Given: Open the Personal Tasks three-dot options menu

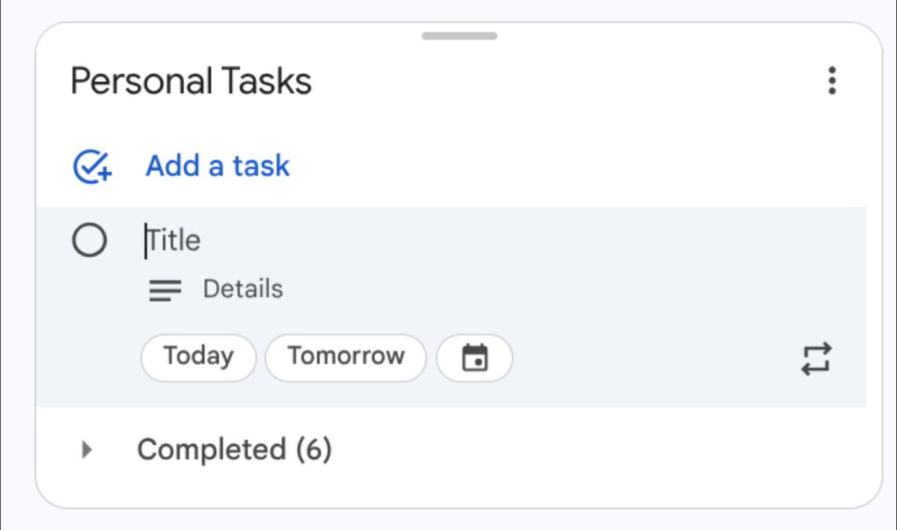Looking at the screenshot, I should pos(832,81).
